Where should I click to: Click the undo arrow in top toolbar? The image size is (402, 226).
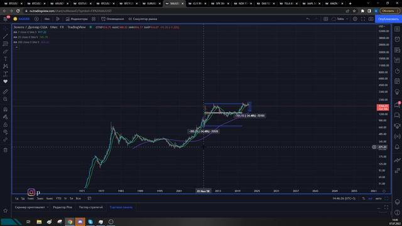click(x=308, y=19)
